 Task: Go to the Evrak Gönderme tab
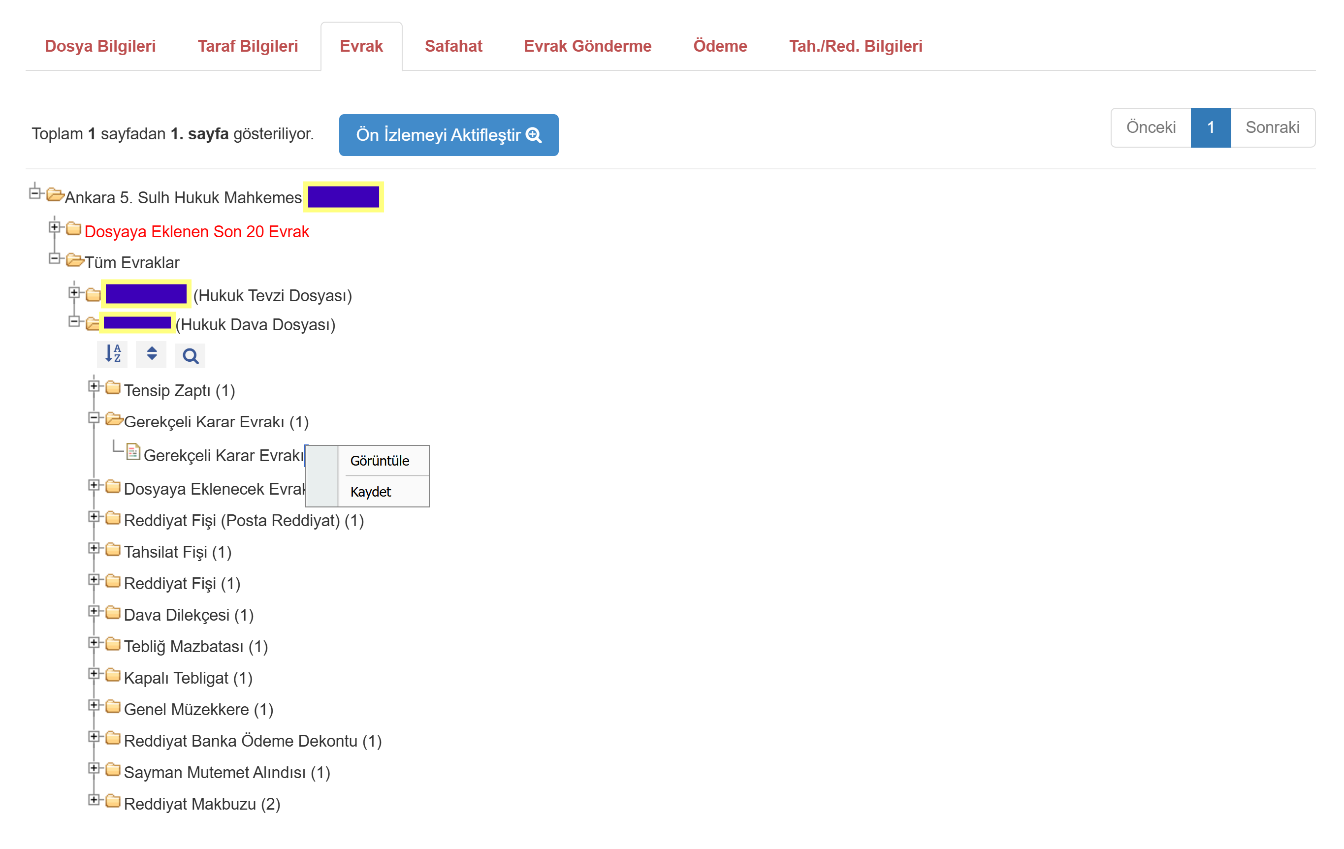pos(587,46)
